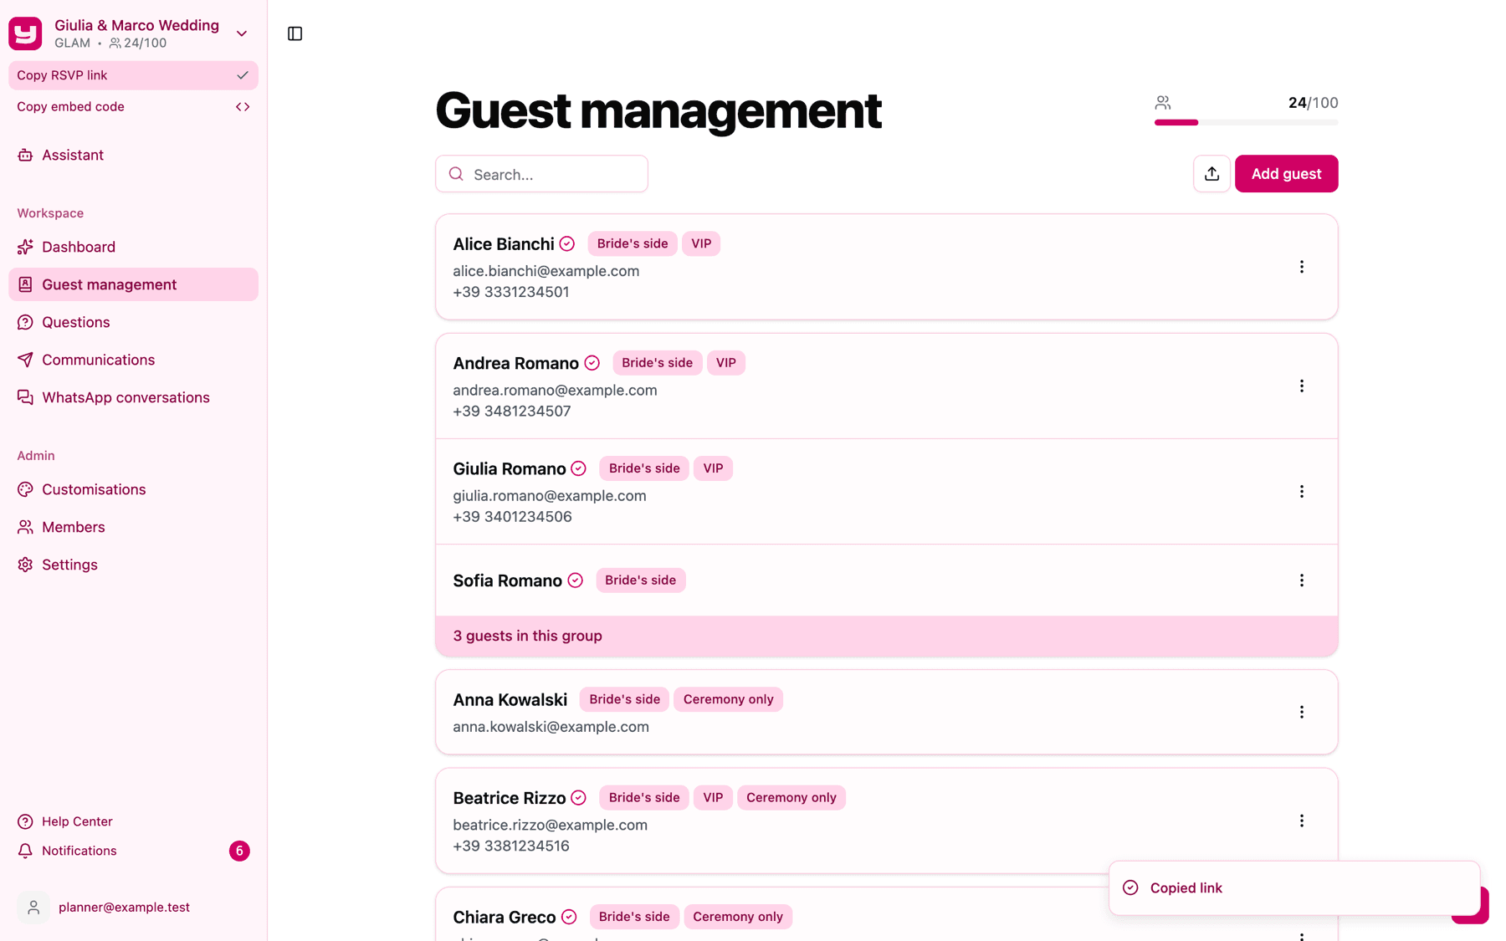Image resolution: width=1506 pixels, height=941 pixels.
Task: Open the three-dot menu for Giulia Romano
Action: 1301,491
